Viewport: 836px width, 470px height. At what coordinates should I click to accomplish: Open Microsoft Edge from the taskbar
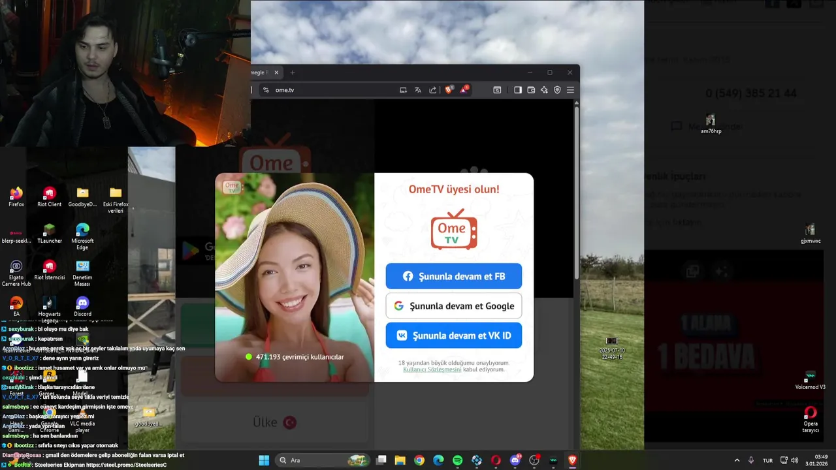point(438,460)
